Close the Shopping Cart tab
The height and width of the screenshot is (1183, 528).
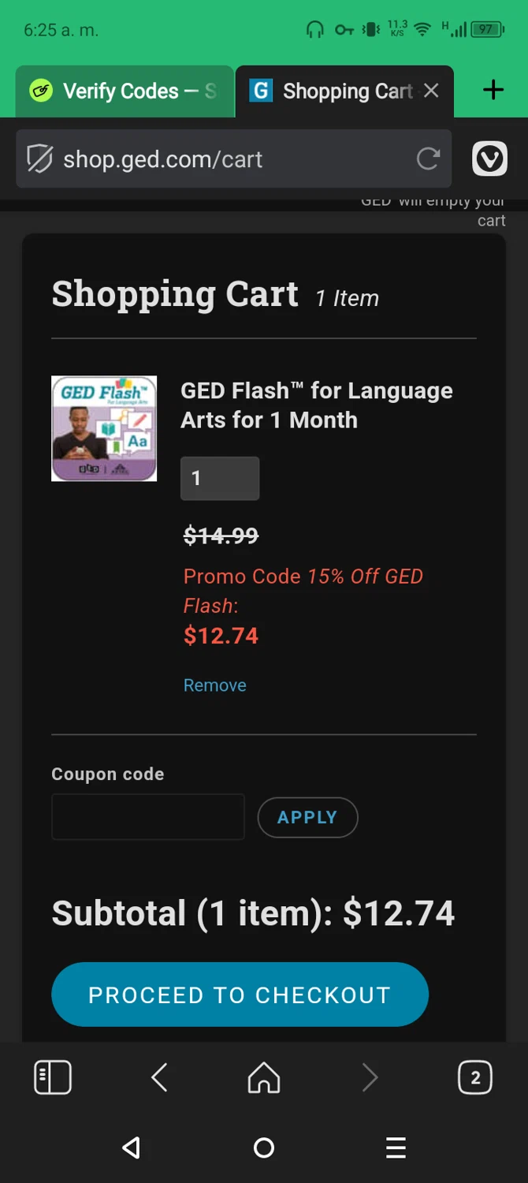431,91
